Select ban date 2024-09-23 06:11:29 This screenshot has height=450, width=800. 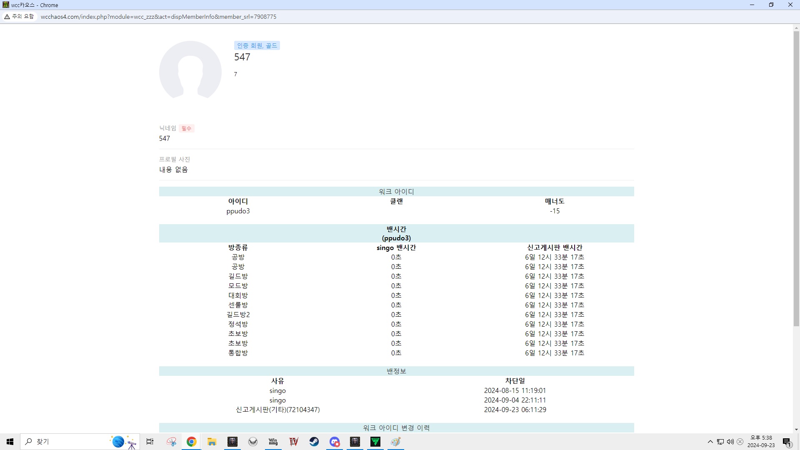point(515,410)
